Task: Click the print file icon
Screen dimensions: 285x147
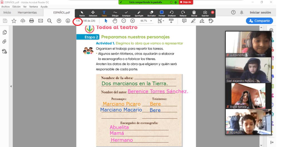Action: (x=31, y=21)
